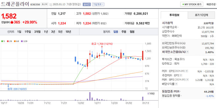Click the 동일업종 PER value 44.29배

point(209,91)
